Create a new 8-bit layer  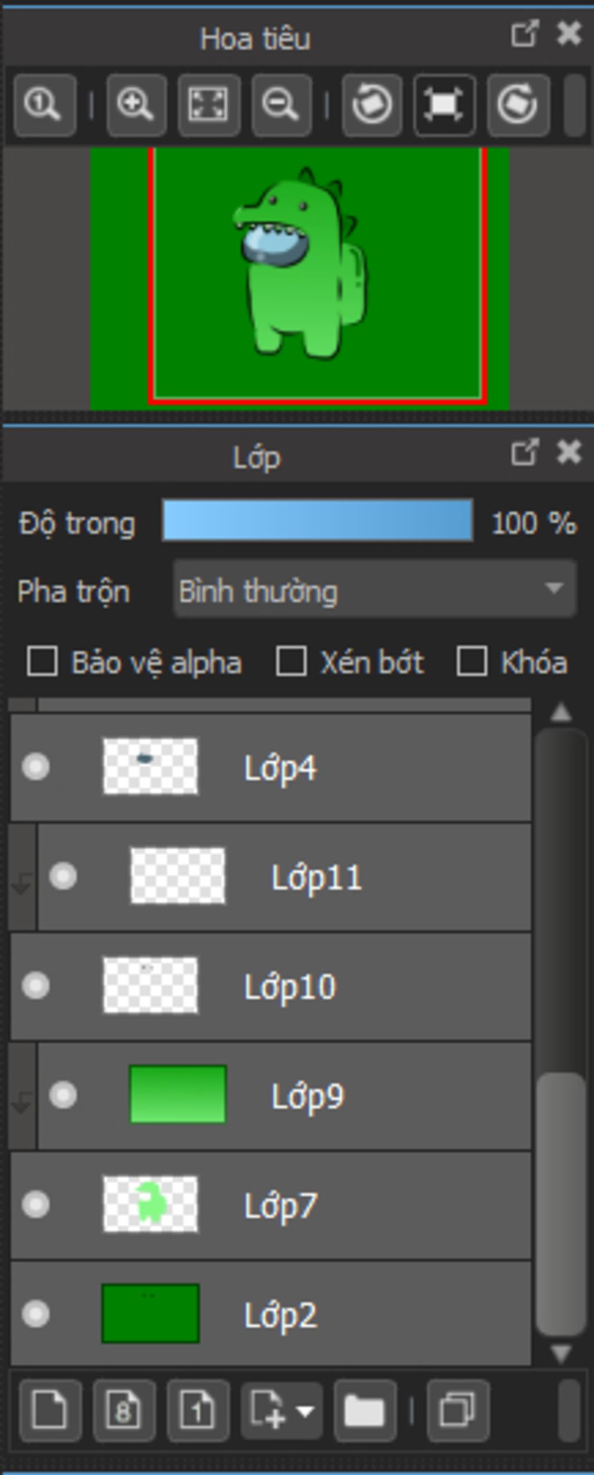tap(124, 1411)
